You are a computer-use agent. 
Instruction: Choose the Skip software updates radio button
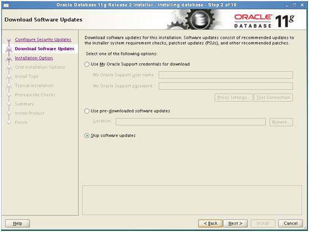87,136
